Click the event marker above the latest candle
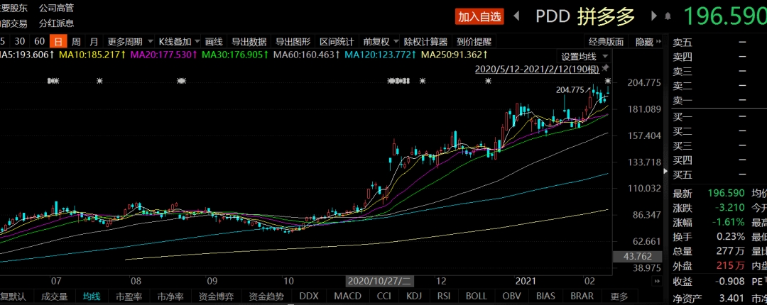The height and width of the screenshot is (305, 767). tap(608, 81)
